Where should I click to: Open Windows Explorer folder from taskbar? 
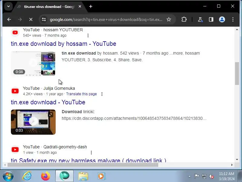point(83,176)
